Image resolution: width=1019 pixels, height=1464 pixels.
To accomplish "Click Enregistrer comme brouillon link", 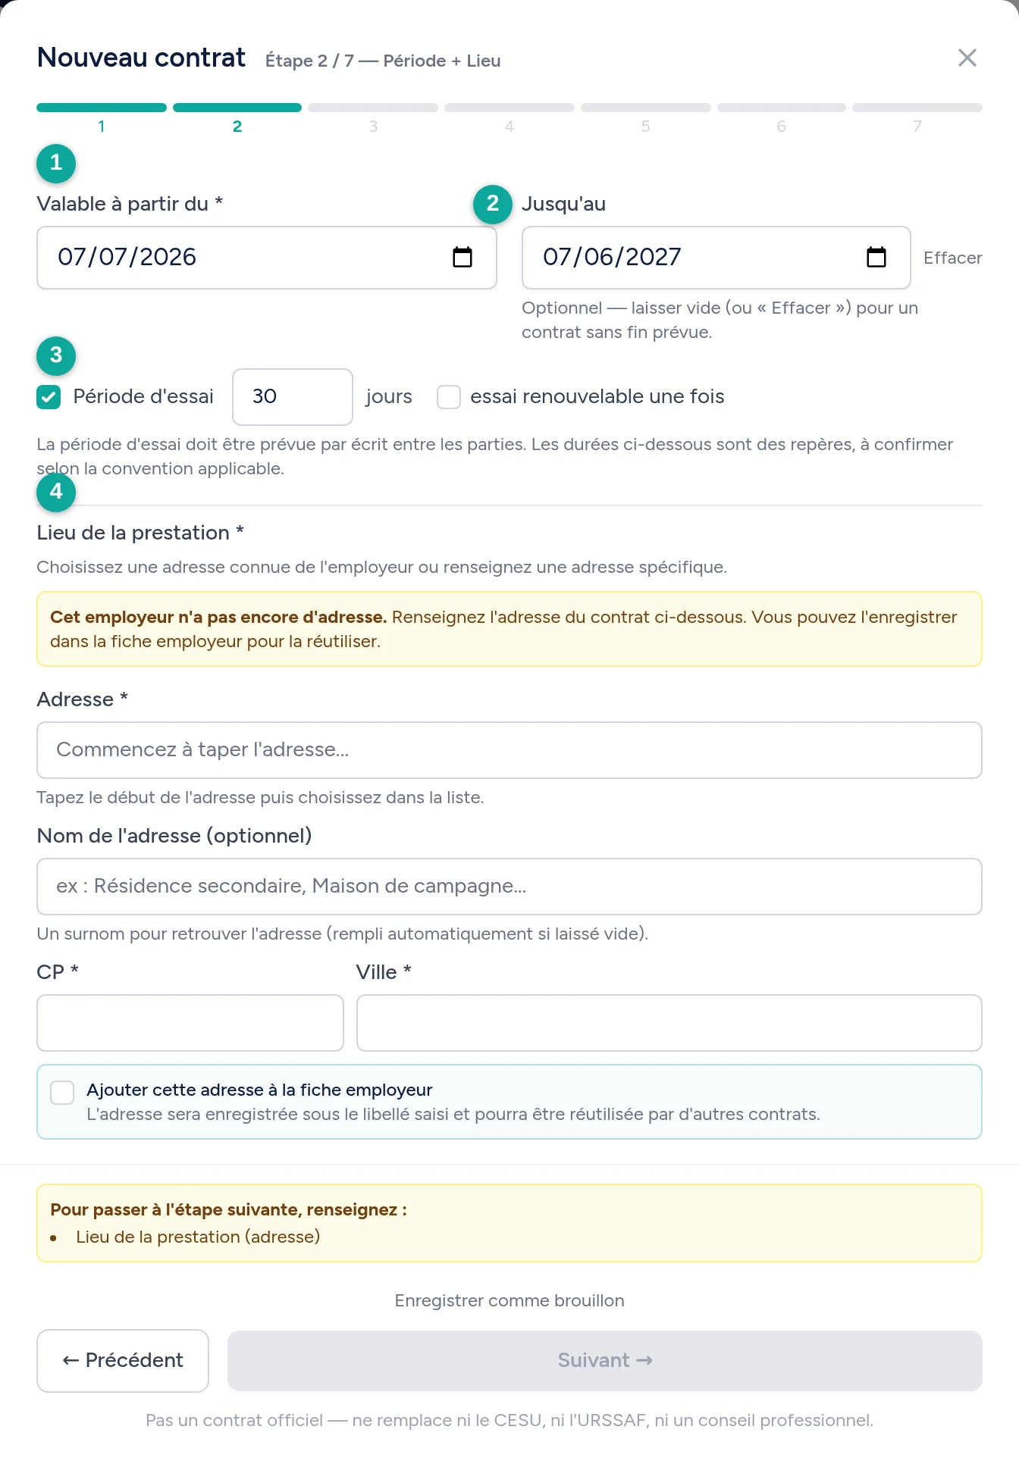I will (x=509, y=1300).
